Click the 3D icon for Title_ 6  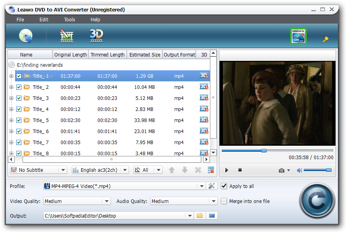pos(204,131)
